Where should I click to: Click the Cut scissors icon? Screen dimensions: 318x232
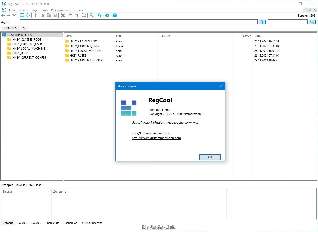coord(43,15)
